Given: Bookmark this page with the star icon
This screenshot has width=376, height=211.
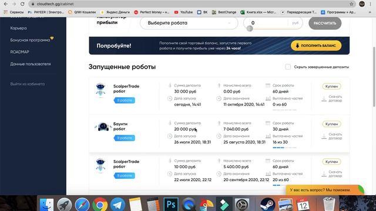Looking at the screenshot, I should [351, 4].
